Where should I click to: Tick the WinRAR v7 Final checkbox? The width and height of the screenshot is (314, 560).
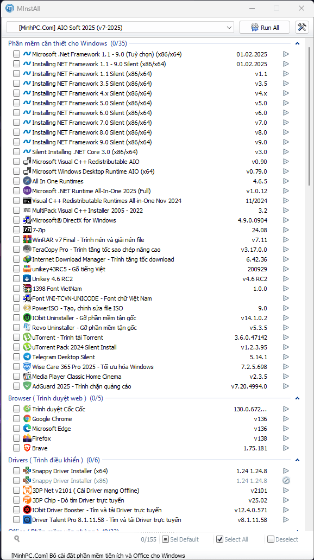[16, 240]
